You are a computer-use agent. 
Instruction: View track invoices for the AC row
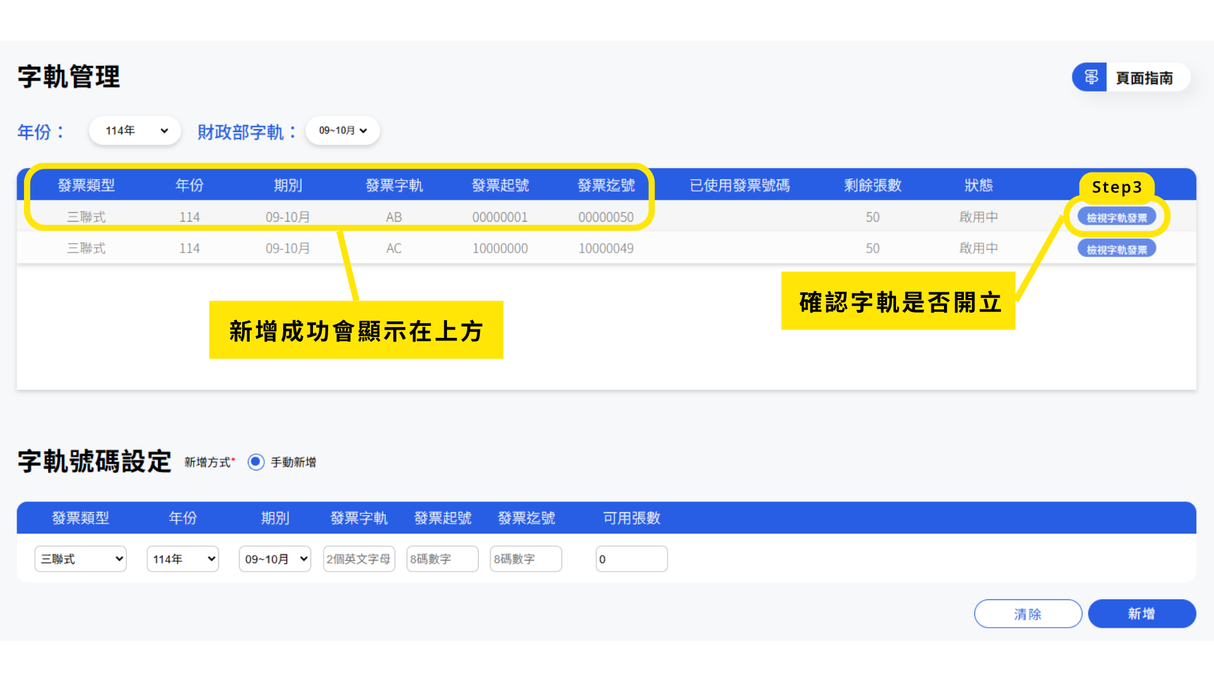[x=1117, y=249]
